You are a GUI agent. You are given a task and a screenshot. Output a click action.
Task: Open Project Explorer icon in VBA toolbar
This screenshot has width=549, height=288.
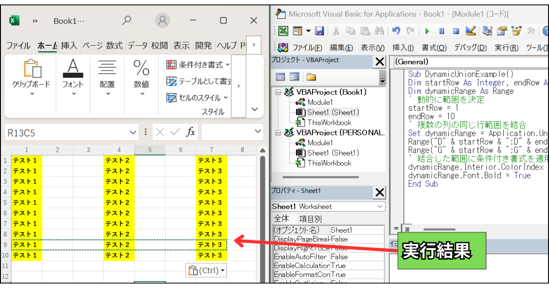[x=487, y=31]
